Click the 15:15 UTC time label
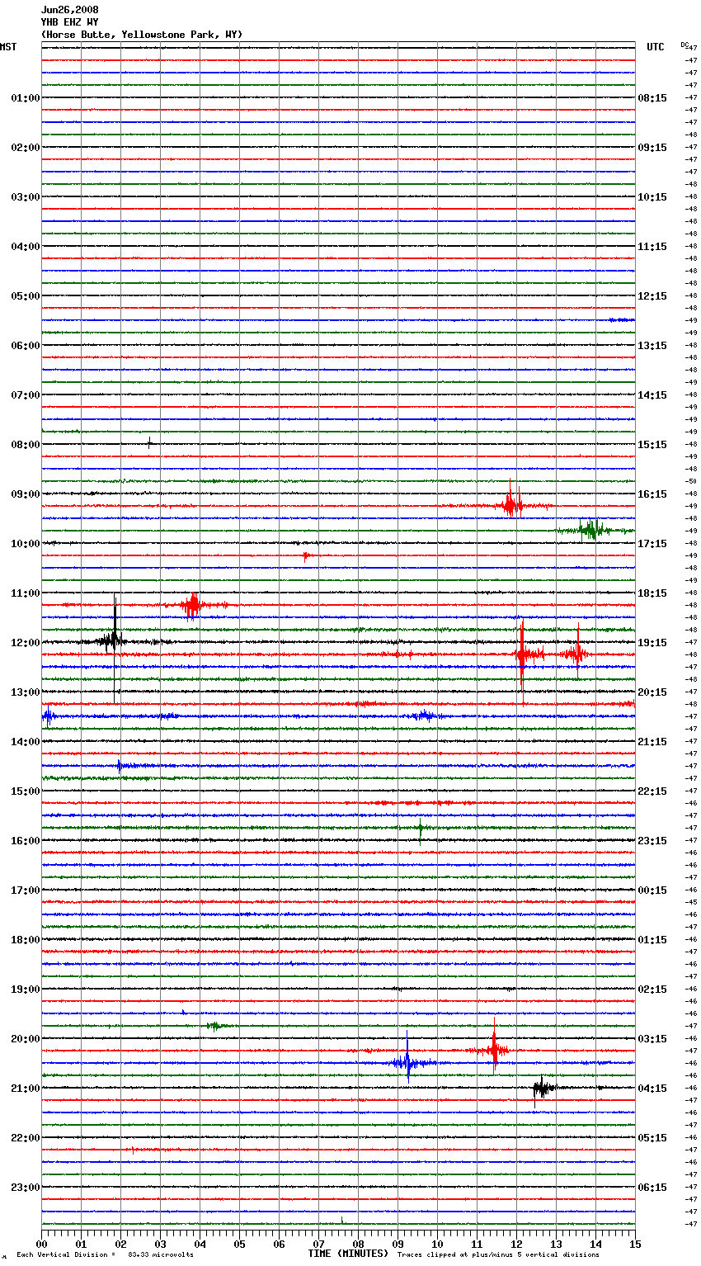 tap(652, 445)
